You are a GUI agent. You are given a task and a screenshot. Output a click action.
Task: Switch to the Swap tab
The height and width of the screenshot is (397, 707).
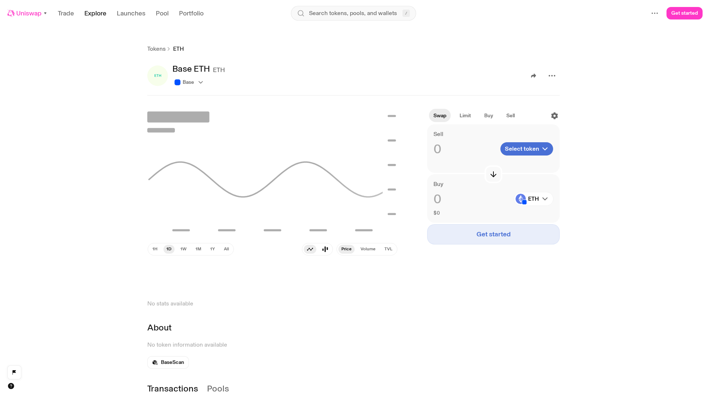(440, 115)
